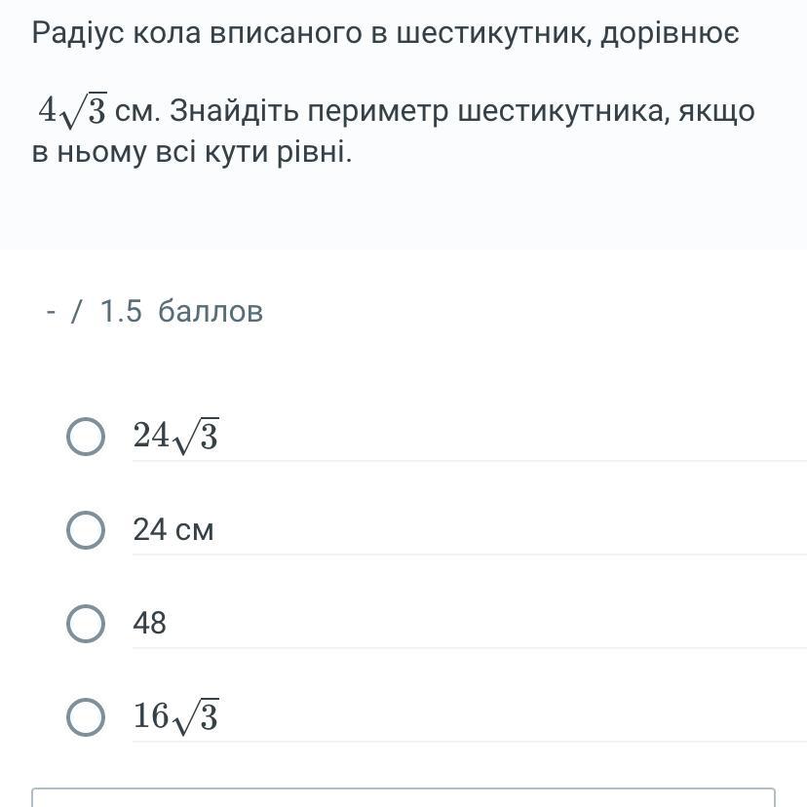This screenshot has width=807, height=807.
Task: Click the 'в ньому всі кути рівні' line
Action: 192,152
